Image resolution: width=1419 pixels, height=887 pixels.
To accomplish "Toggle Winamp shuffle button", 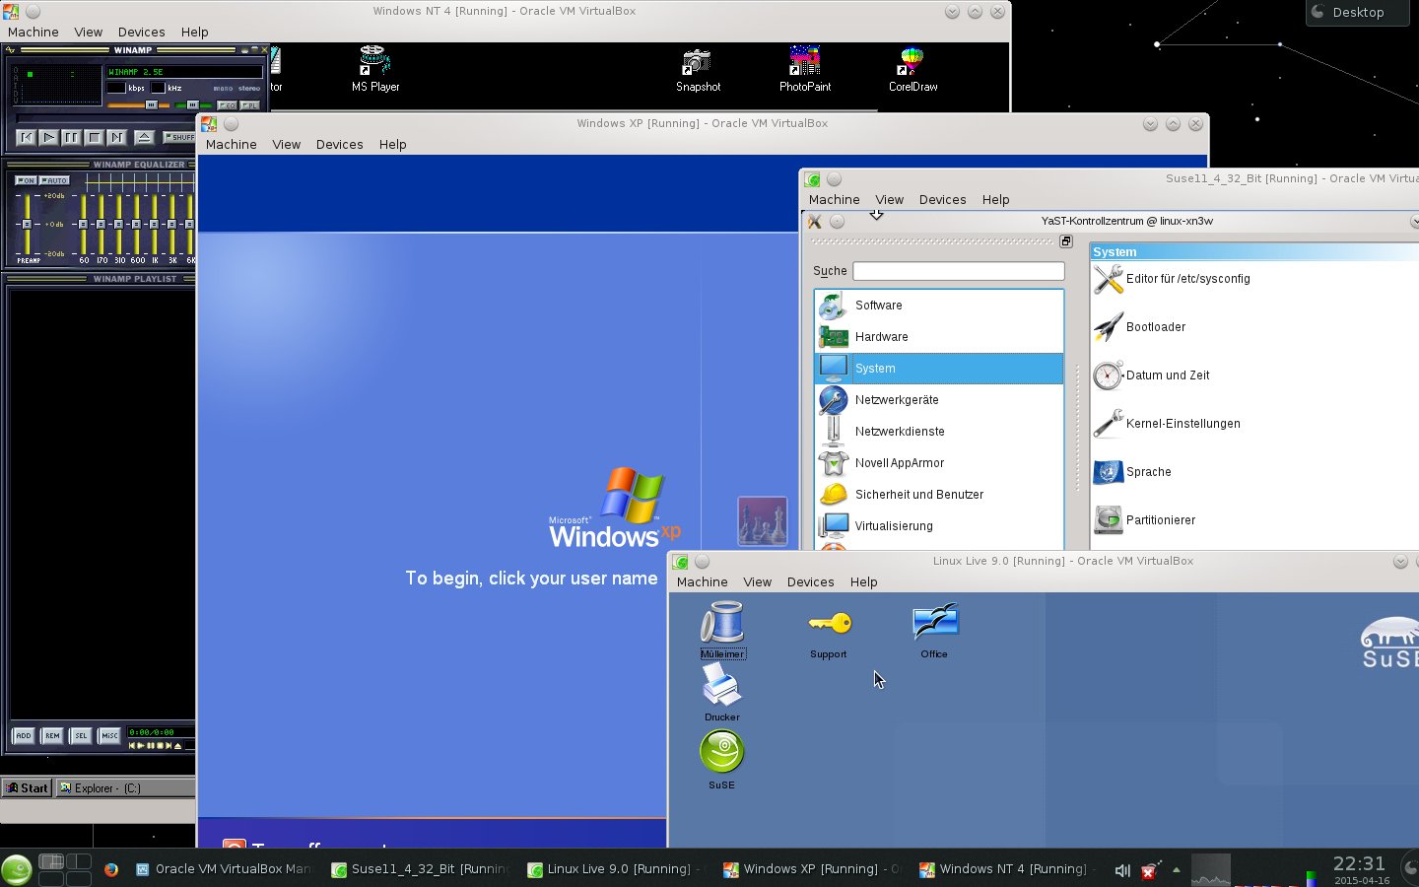I will 180,137.
